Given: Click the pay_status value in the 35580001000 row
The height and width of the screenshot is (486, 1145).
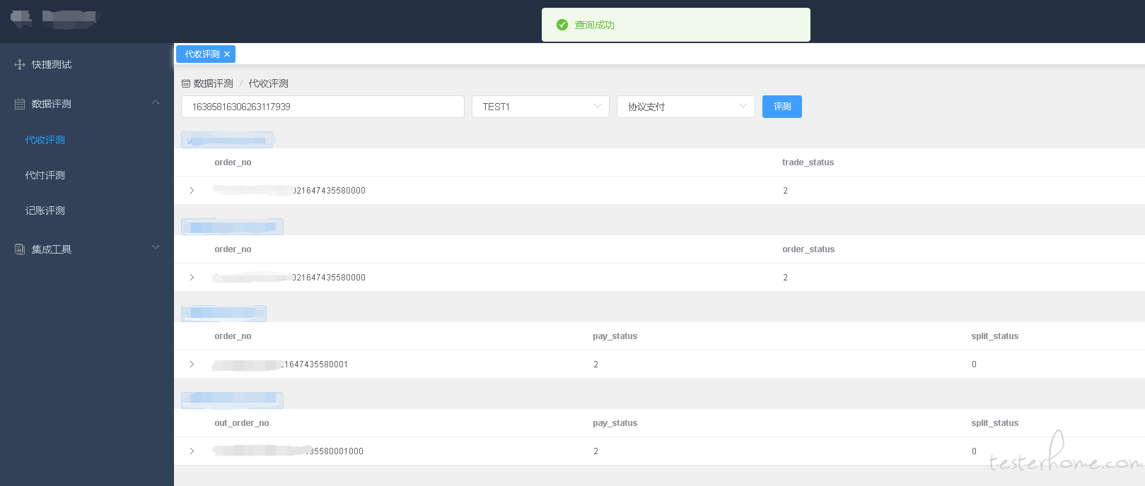Looking at the screenshot, I should click(595, 451).
